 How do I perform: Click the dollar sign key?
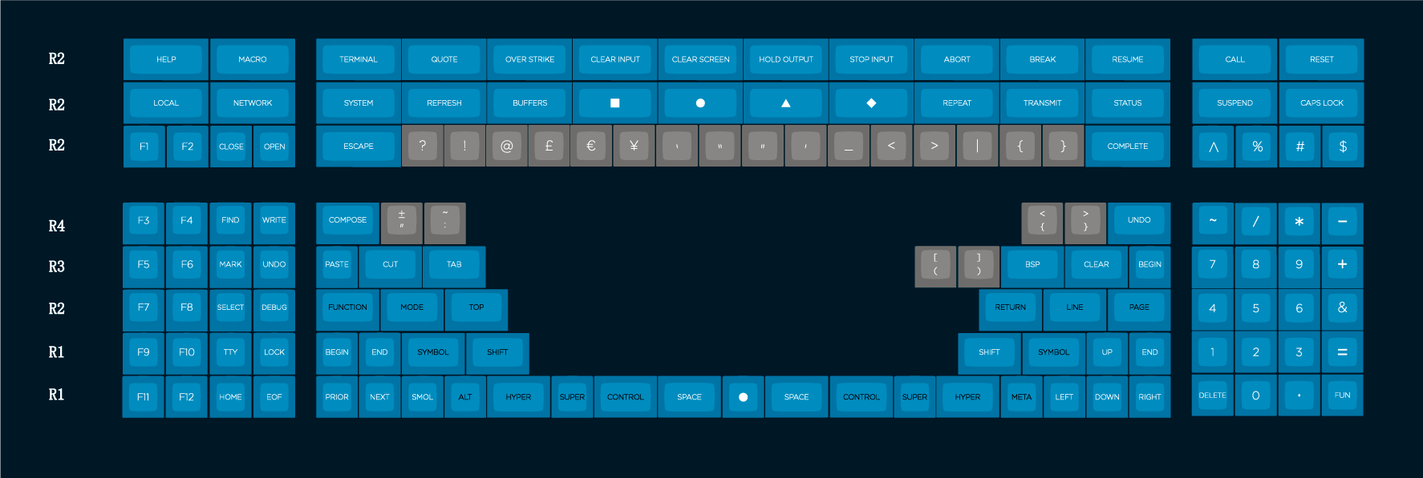(x=1344, y=147)
